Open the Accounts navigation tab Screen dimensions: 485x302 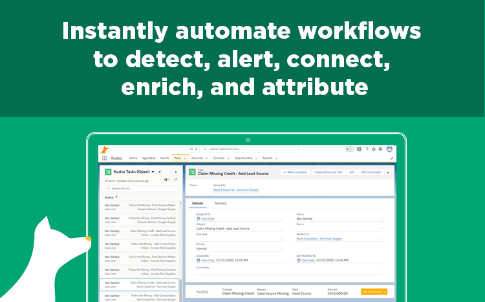pos(197,158)
